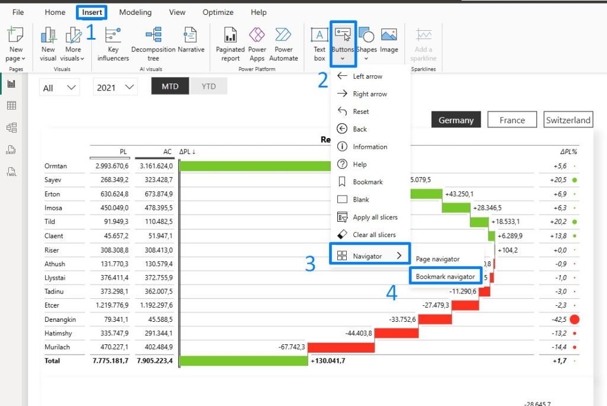Image resolution: width=607 pixels, height=406 pixels.
Task: Add a Power Automate visual
Action: (x=283, y=44)
